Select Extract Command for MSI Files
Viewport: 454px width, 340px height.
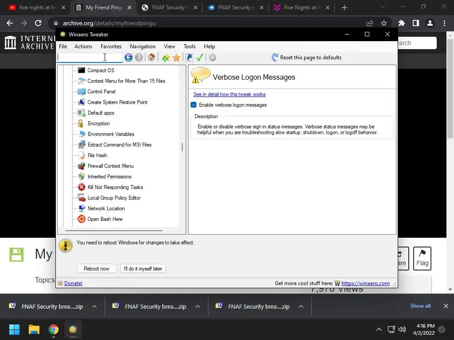(120, 145)
